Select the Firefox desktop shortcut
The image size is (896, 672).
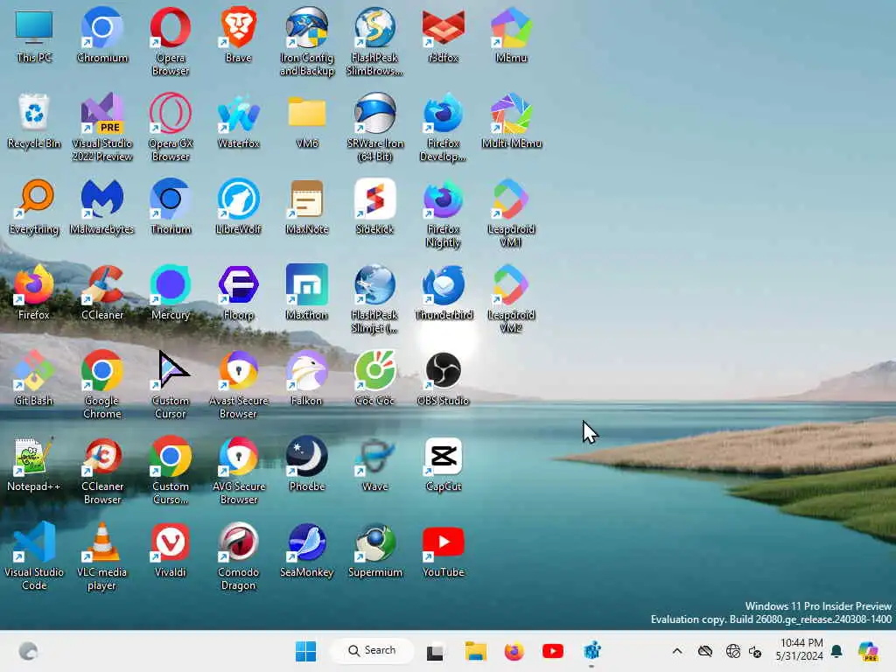click(x=34, y=292)
